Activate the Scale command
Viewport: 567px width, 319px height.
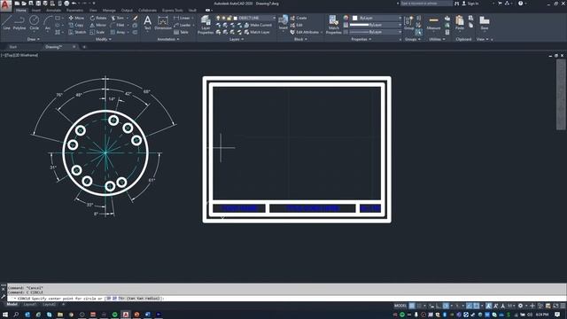point(97,32)
